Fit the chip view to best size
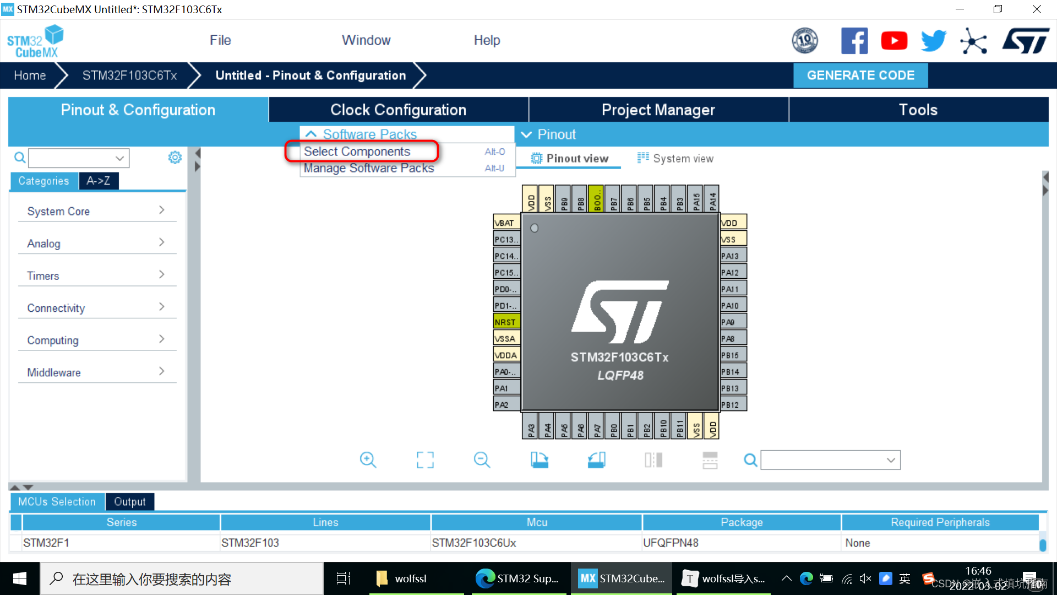Screen dimensions: 1057x595 click(x=424, y=459)
